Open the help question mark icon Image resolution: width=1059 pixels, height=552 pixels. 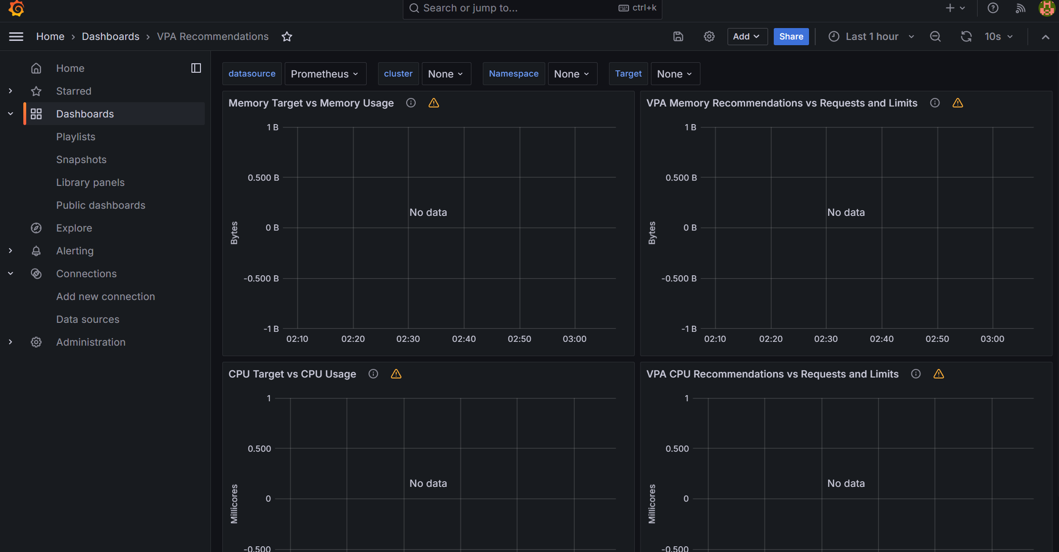(993, 8)
